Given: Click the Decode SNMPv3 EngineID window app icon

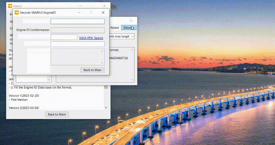Looking at the screenshot, I should [x=17, y=13].
